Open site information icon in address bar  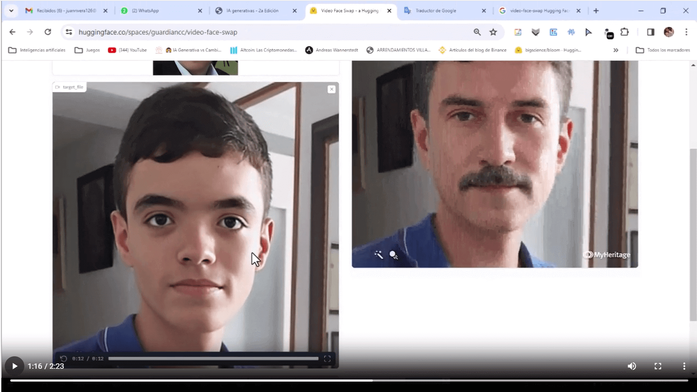point(69,32)
